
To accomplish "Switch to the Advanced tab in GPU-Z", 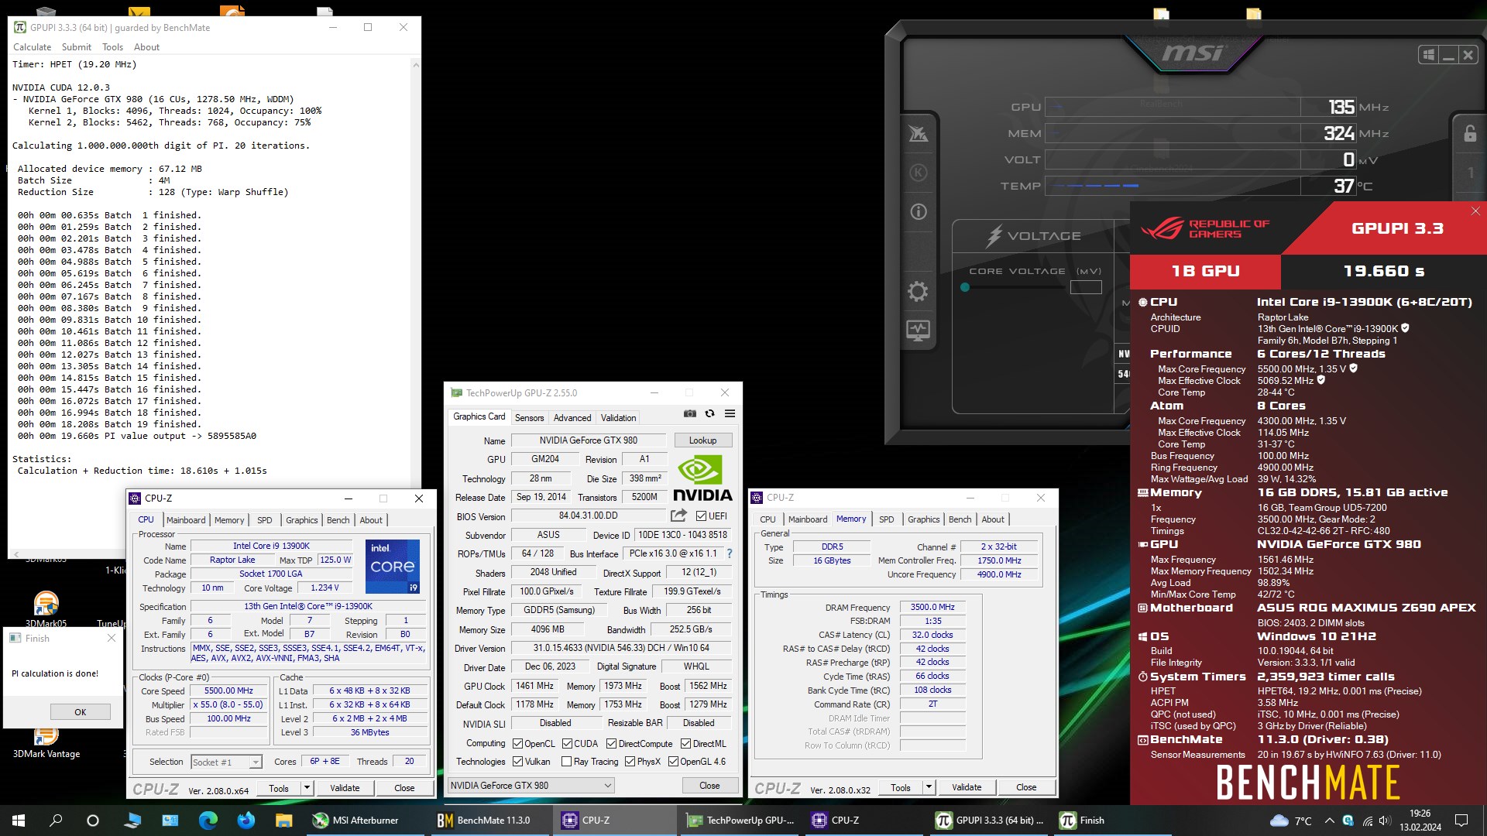I will (x=572, y=418).
